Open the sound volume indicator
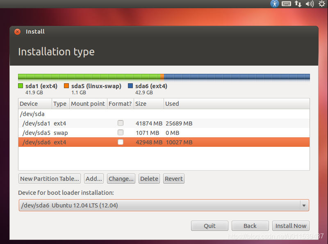This screenshot has height=244, width=328. (x=310, y=4)
